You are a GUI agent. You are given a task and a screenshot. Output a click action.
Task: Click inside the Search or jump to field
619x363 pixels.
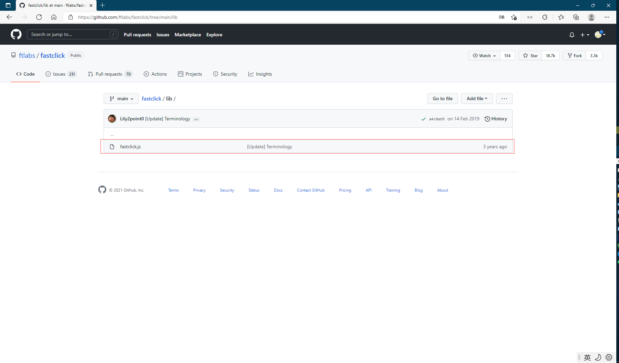click(x=67, y=34)
